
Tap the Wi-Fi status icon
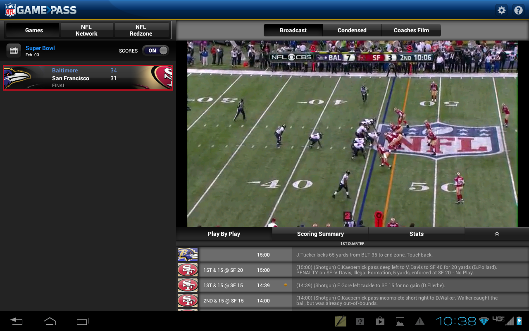484,321
